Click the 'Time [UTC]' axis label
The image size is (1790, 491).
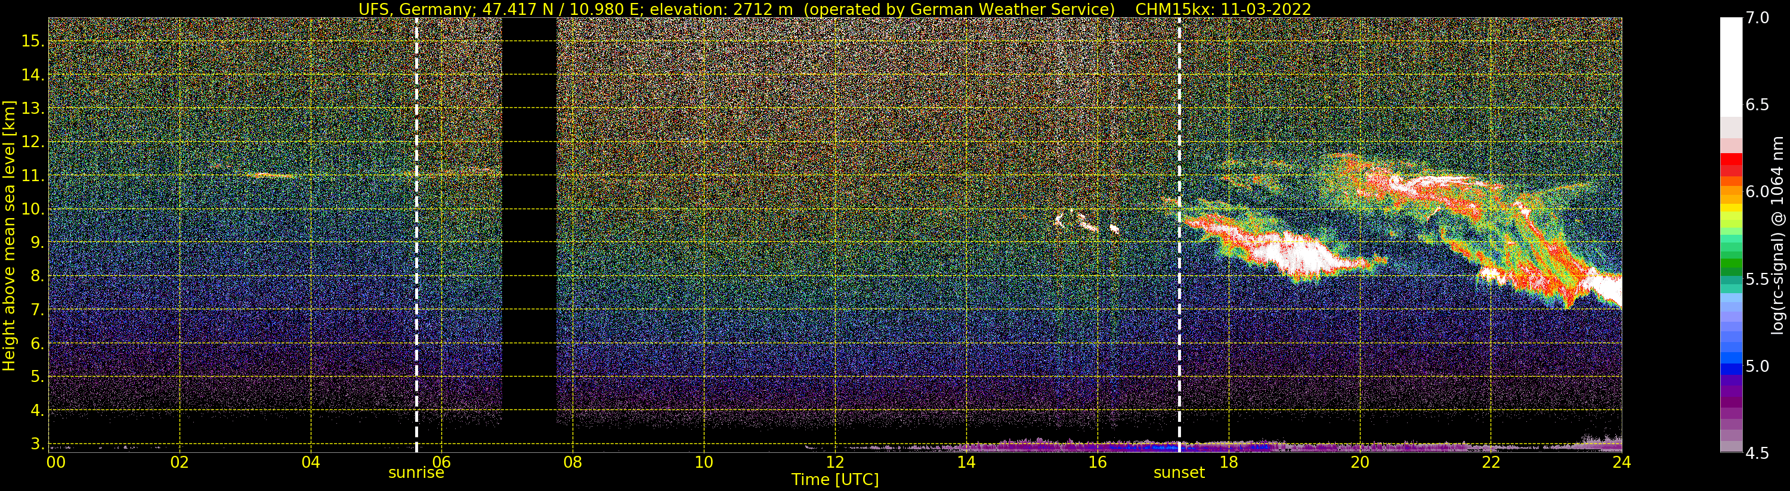(834, 480)
